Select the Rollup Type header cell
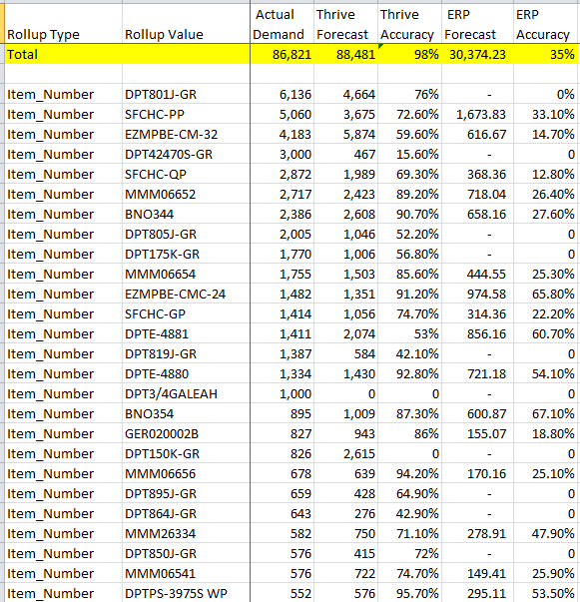580x602 pixels. [63, 24]
